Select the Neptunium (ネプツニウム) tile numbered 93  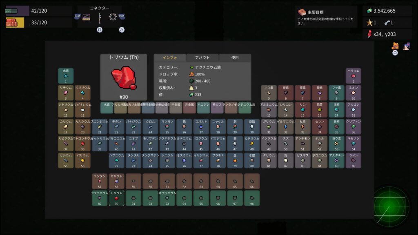167,198
